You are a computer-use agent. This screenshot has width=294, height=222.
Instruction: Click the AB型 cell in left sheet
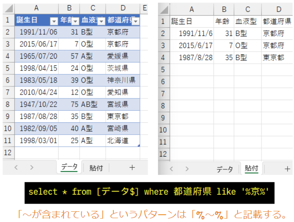pos(92,104)
